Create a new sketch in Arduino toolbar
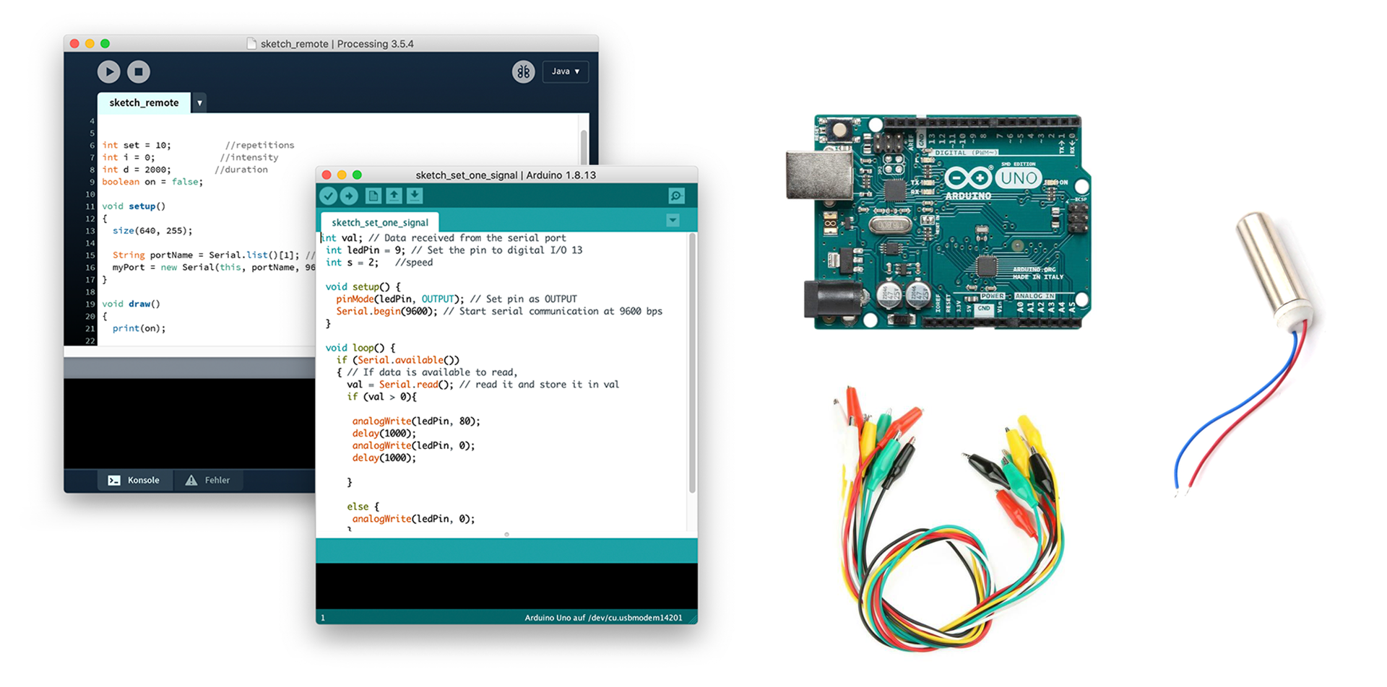 click(373, 196)
